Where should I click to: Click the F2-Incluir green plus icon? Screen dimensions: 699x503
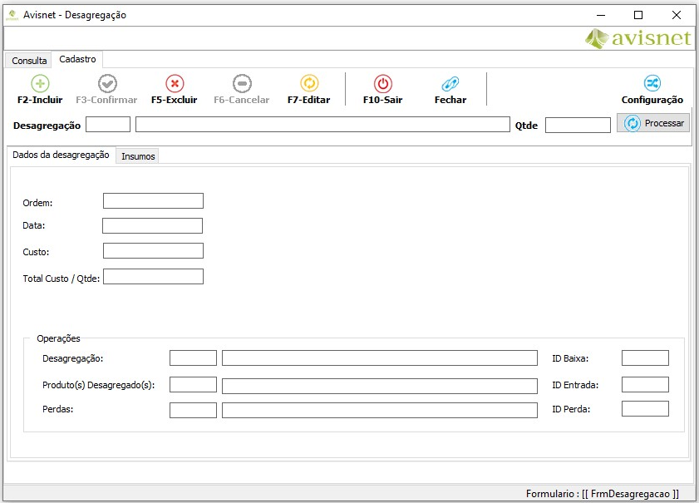(x=40, y=83)
